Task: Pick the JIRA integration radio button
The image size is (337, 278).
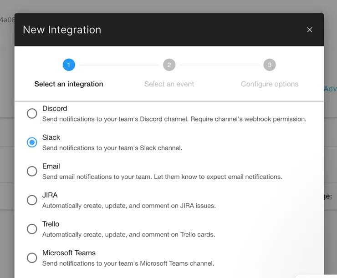Action: 32,200
